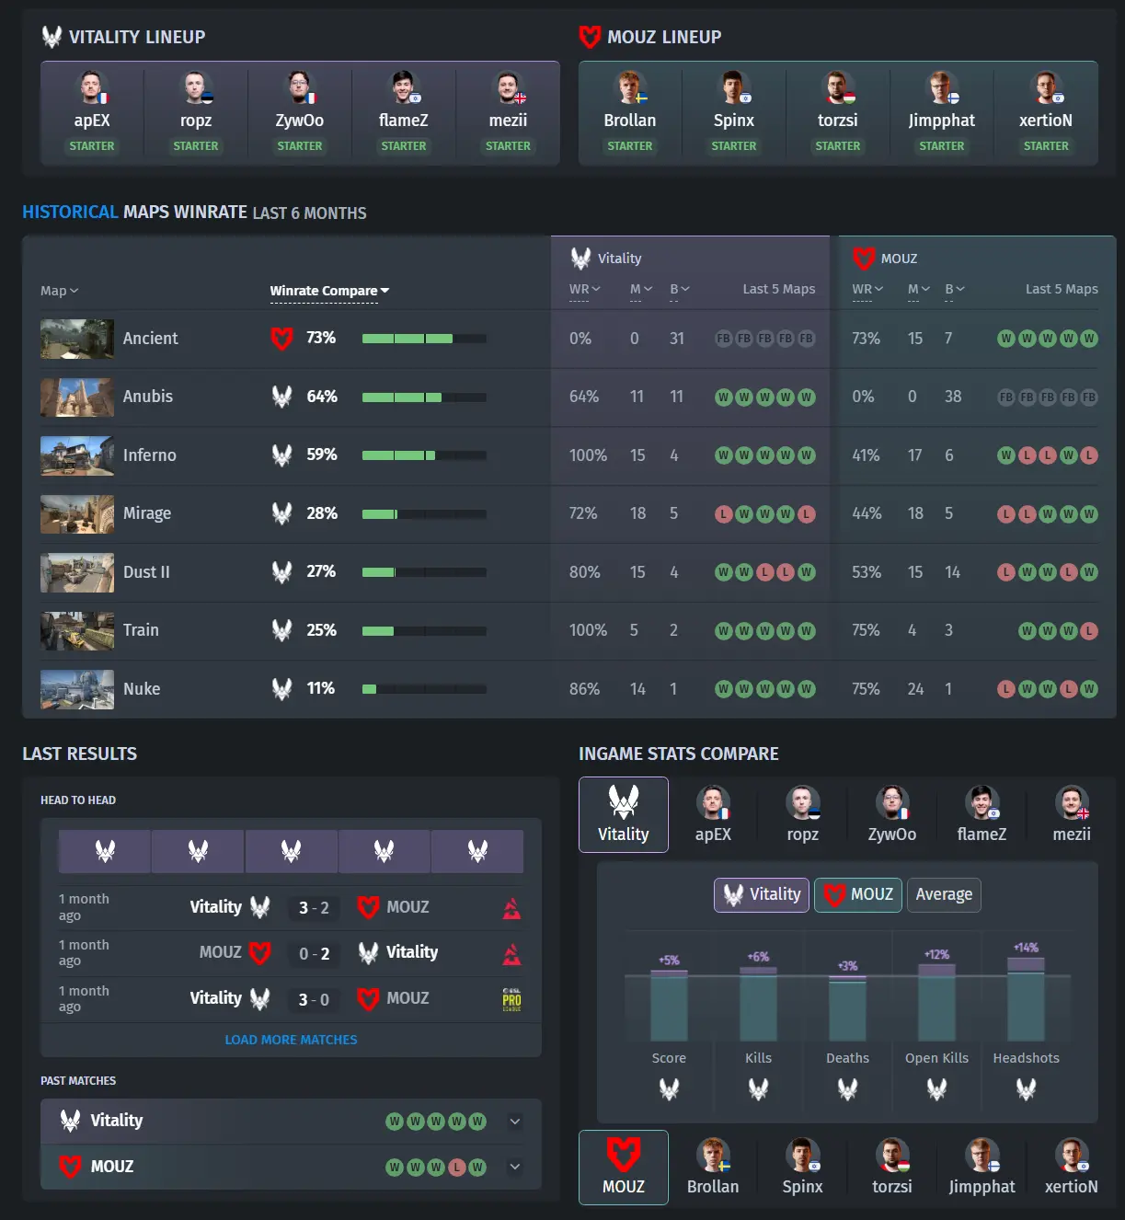Image resolution: width=1125 pixels, height=1220 pixels.
Task: Click Ancient winrate progress bar
Action: [x=424, y=339]
